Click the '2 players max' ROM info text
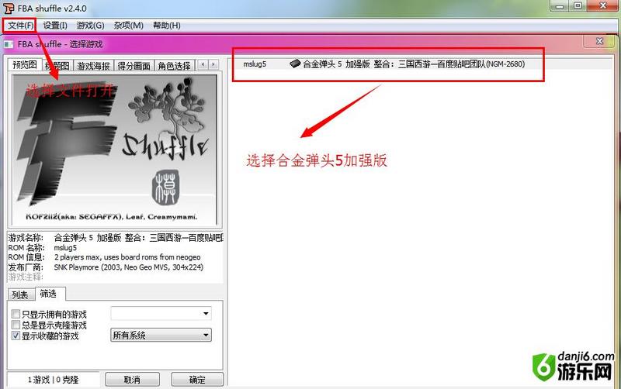This screenshot has width=621, height=389. point(127,257)
